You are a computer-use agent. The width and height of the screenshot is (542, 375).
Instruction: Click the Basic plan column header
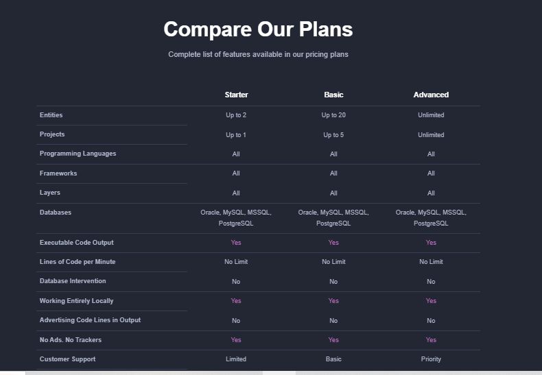click(333, 95)
